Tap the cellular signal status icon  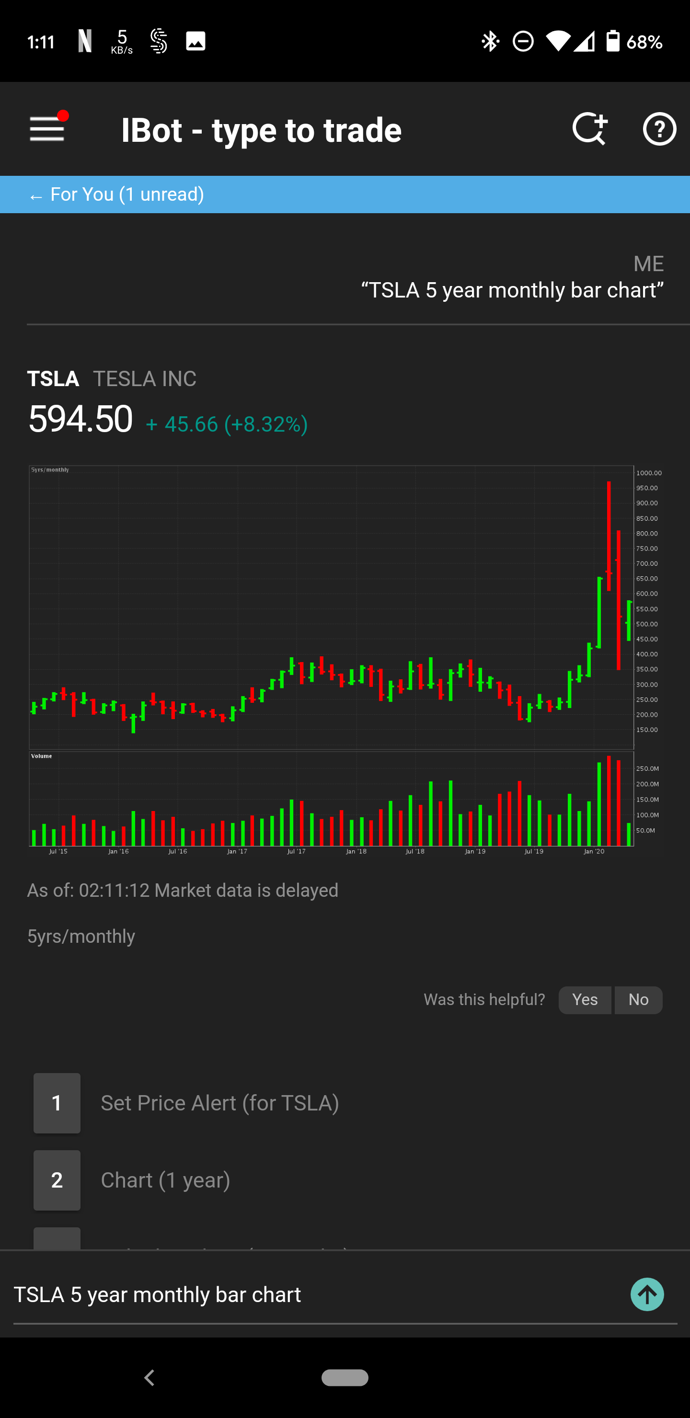click(584, 41)
